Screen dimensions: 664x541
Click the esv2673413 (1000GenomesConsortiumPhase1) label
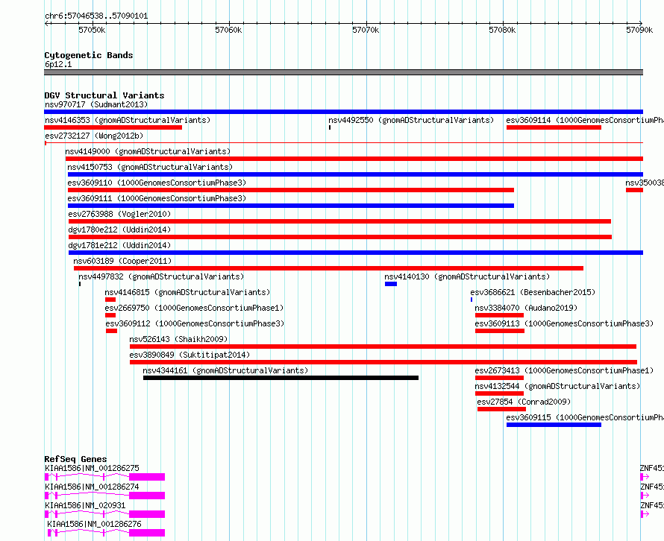coord(564,370)
